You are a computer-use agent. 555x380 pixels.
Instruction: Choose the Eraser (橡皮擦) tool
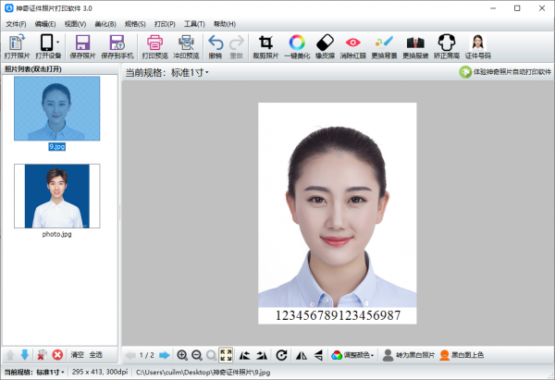point(324,47)
